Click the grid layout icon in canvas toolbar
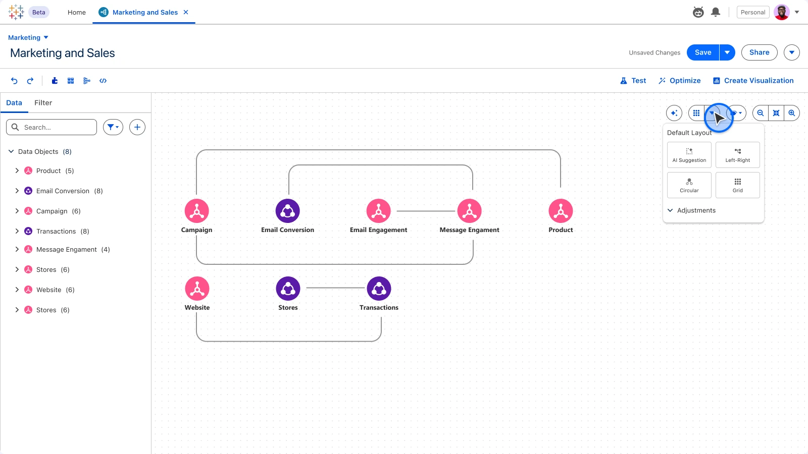Image resolution: width=808 pixels, height=454 pixels. click(x=696, y=113)
